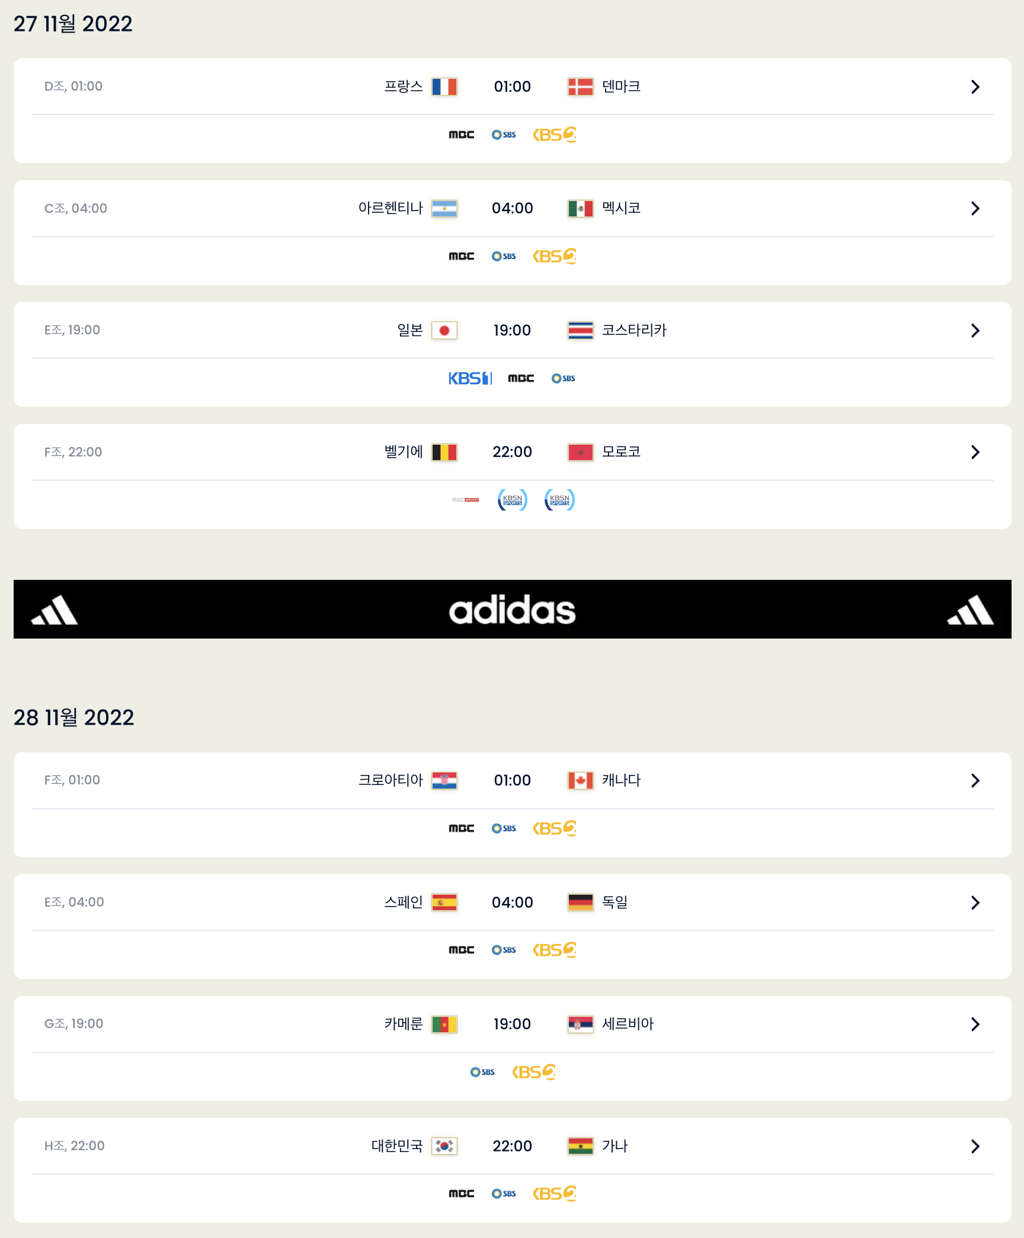The height and width of the screenshot is (1238, 1024).
Task: Click the adidas banner advertisement
Action: tap(512, 609)
